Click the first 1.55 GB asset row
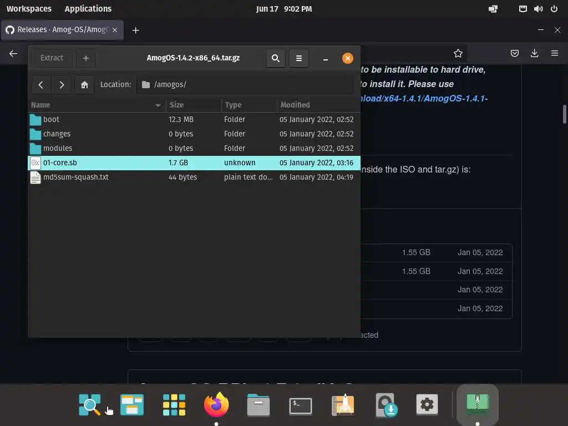The width and height of the screenshot is (568, 426). click(436, 252)
